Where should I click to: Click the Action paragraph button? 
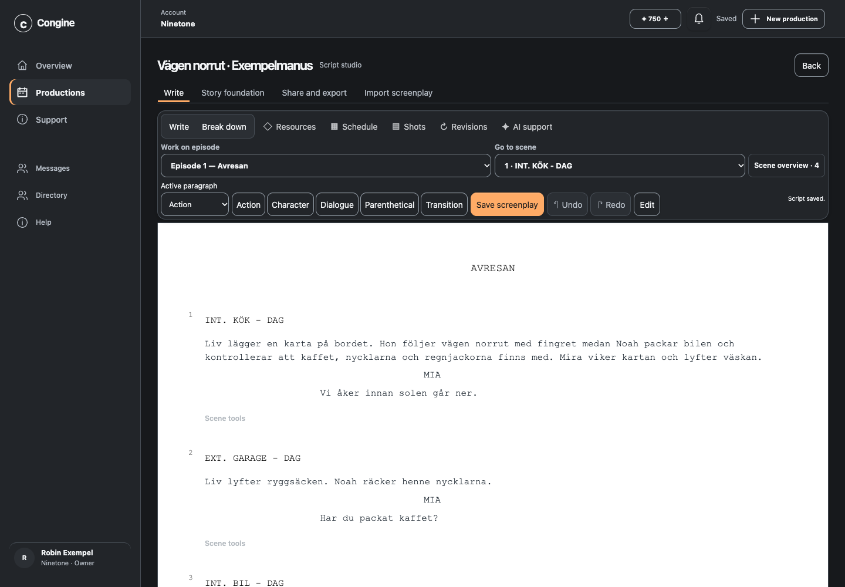(x=248, y=204)
